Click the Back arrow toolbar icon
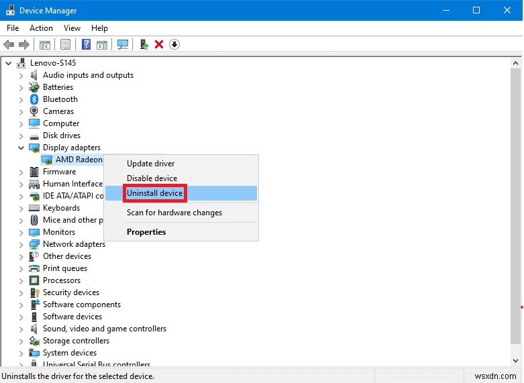The image size is (524, 383). point(9,44)
